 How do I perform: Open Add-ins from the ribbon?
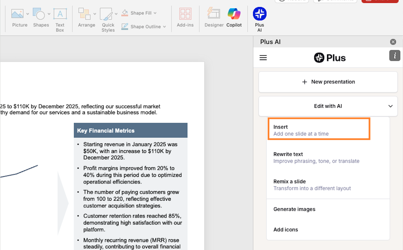(x=185, y=18)
